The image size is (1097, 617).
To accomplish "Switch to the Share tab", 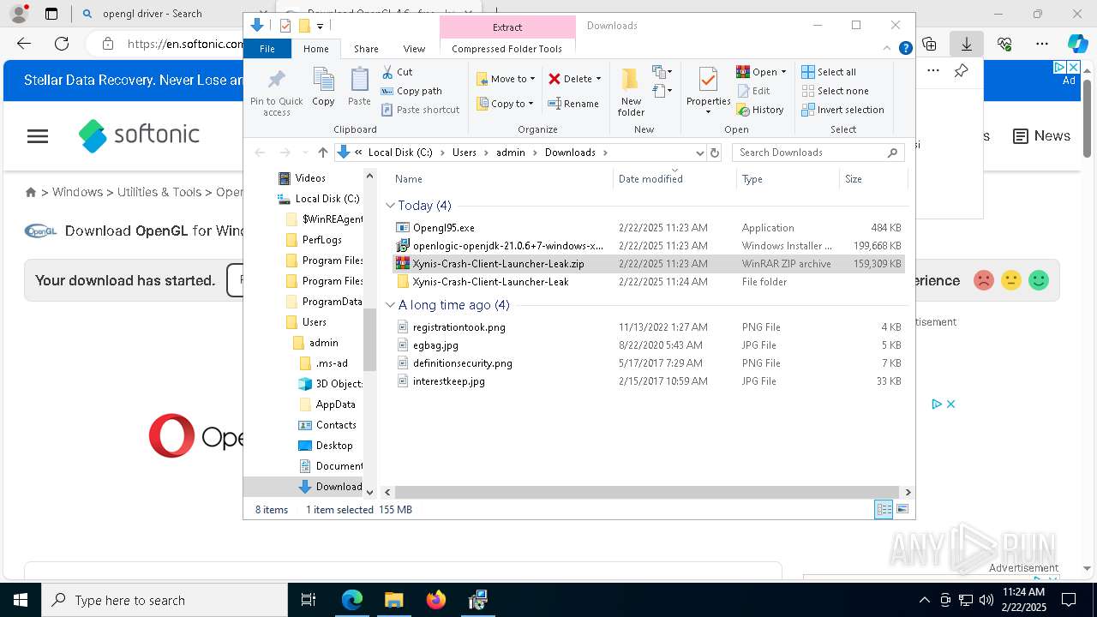I will [366, 49].
